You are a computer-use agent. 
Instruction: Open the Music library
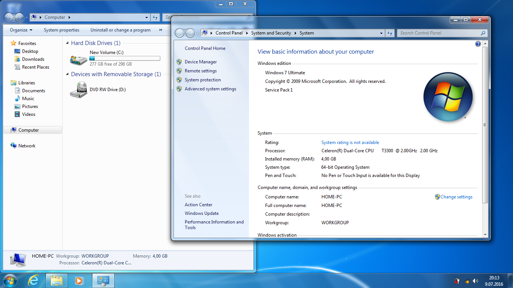pos(28,99)
